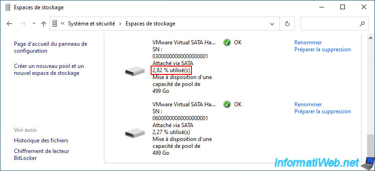Click the scrollbar up arrow
The image size is (375, 171).
click(x=370, y=38)
